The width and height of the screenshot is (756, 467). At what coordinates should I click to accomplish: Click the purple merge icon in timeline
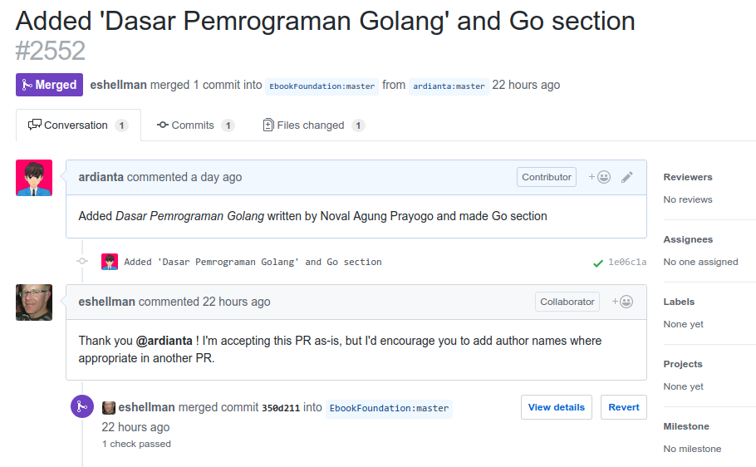(x=81, y=406)
